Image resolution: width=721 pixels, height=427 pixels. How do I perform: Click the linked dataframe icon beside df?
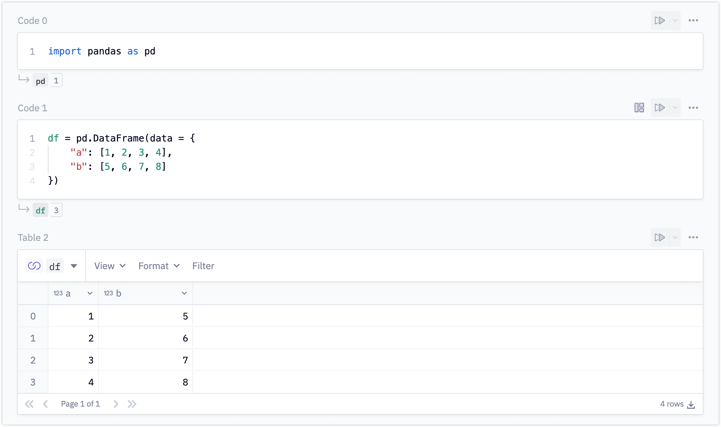pos(34,266)
